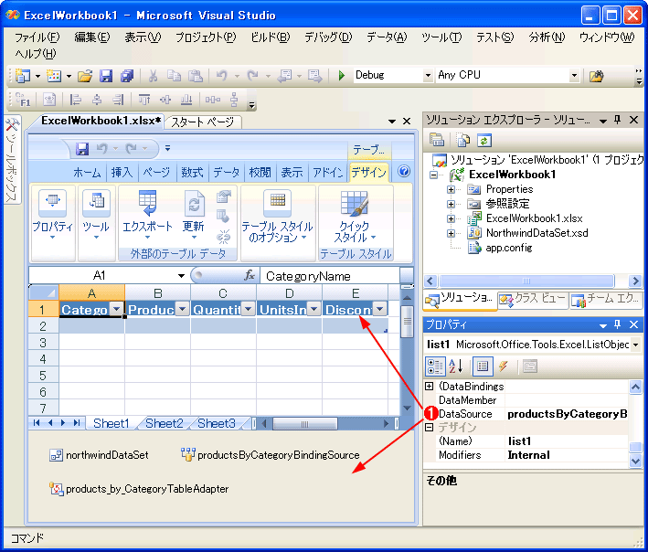Sort properties alphabetically with A-Z icon
The image size is (648, 552).
click(x=456, y=366)
